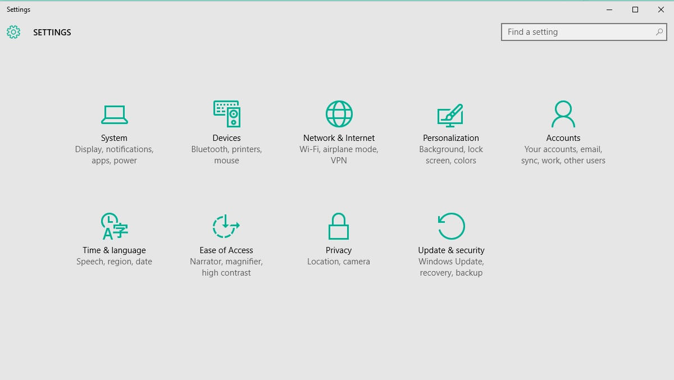Click 'Narrator, magnifier, high contrast' description

[x=226, y=267]
